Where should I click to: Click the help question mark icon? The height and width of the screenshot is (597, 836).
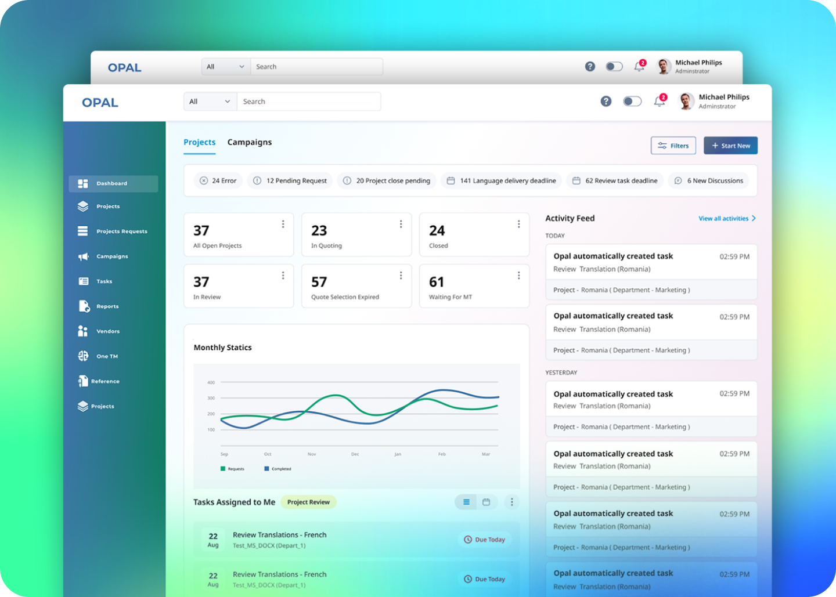[606, 101]
